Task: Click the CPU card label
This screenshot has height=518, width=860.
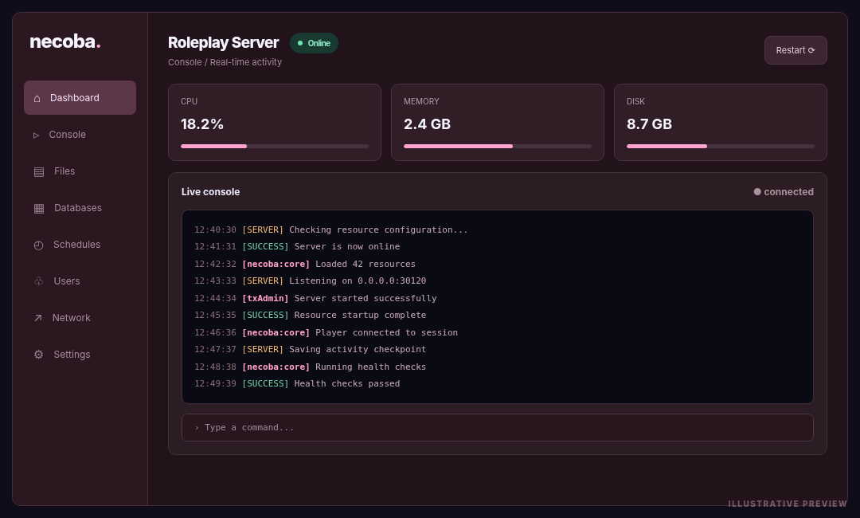Action: click(x=190, y=101)
